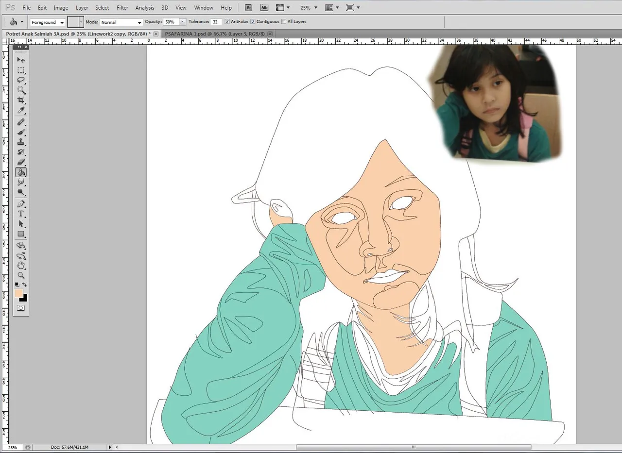The width and height of the screenshot is (622, 453).
Task: Collapse the tools panel via double-arrow
Action: (20, 47)
